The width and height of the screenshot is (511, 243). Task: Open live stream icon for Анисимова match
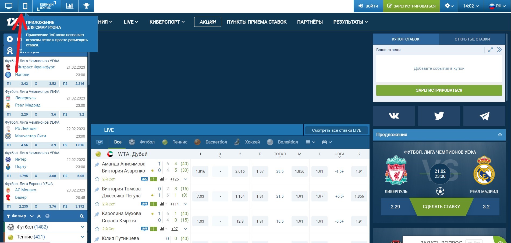pyautogui.click(x=144, y=179)
